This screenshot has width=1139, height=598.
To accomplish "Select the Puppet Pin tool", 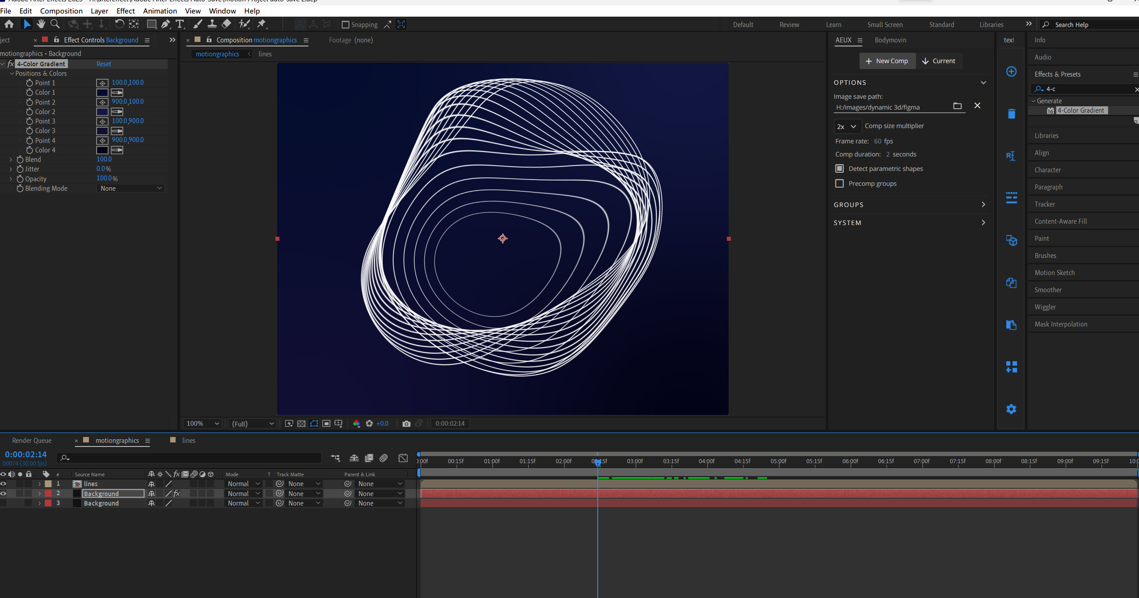I will click(262, 24).
